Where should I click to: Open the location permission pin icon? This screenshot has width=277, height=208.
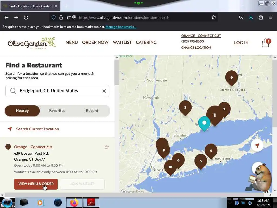[74, 18]
